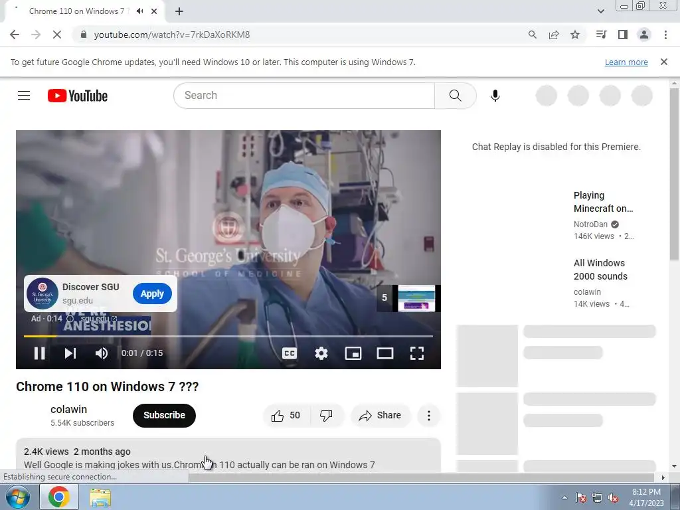This screenshot has width=680, height=510.
Task: Click Chrome icon in the taskbar
Action: click(59, 497)
